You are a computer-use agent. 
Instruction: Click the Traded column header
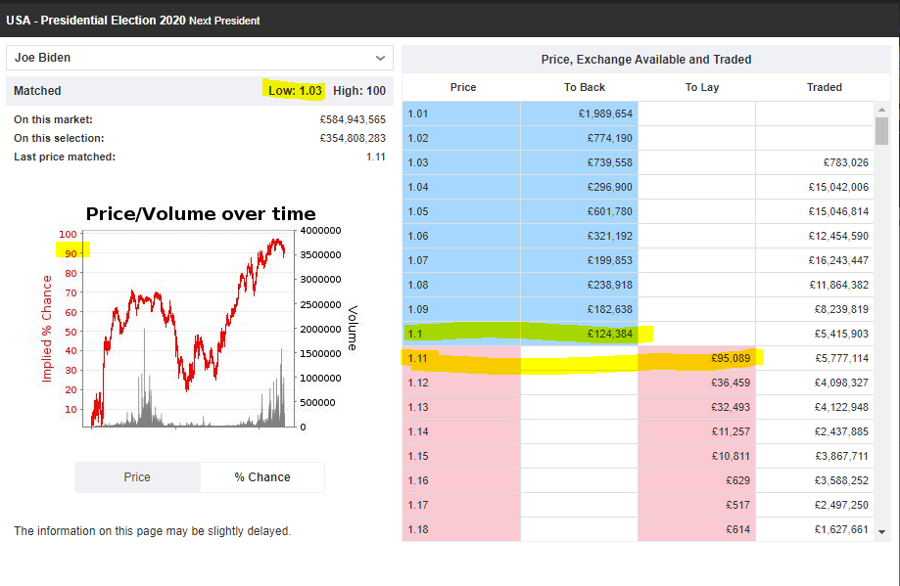click(x=824, y=87)
